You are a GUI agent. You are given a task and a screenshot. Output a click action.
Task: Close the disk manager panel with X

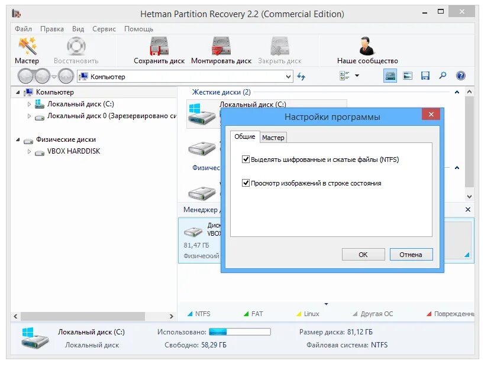(468, 210)
